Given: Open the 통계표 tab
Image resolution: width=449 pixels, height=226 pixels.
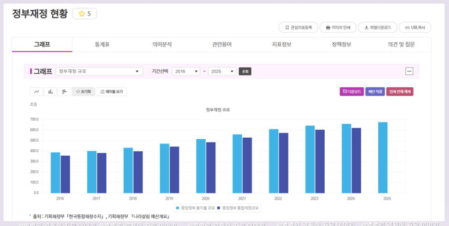Looking at the screenshot, I should click(x=102, y=45).
